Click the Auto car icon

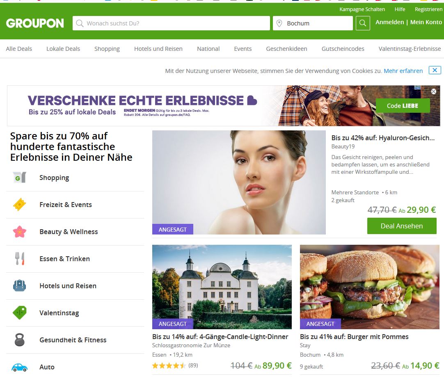(20, 367)
